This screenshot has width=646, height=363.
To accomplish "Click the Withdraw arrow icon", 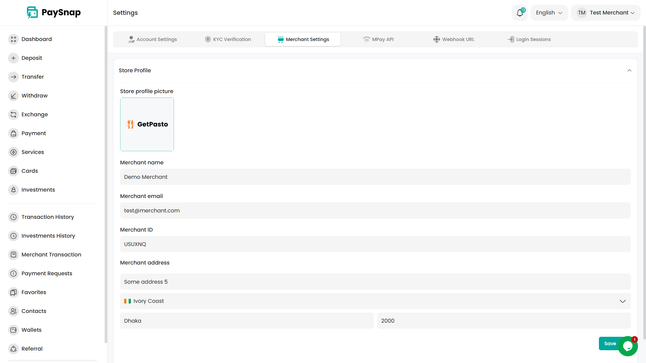I will (x=13, y=96).
